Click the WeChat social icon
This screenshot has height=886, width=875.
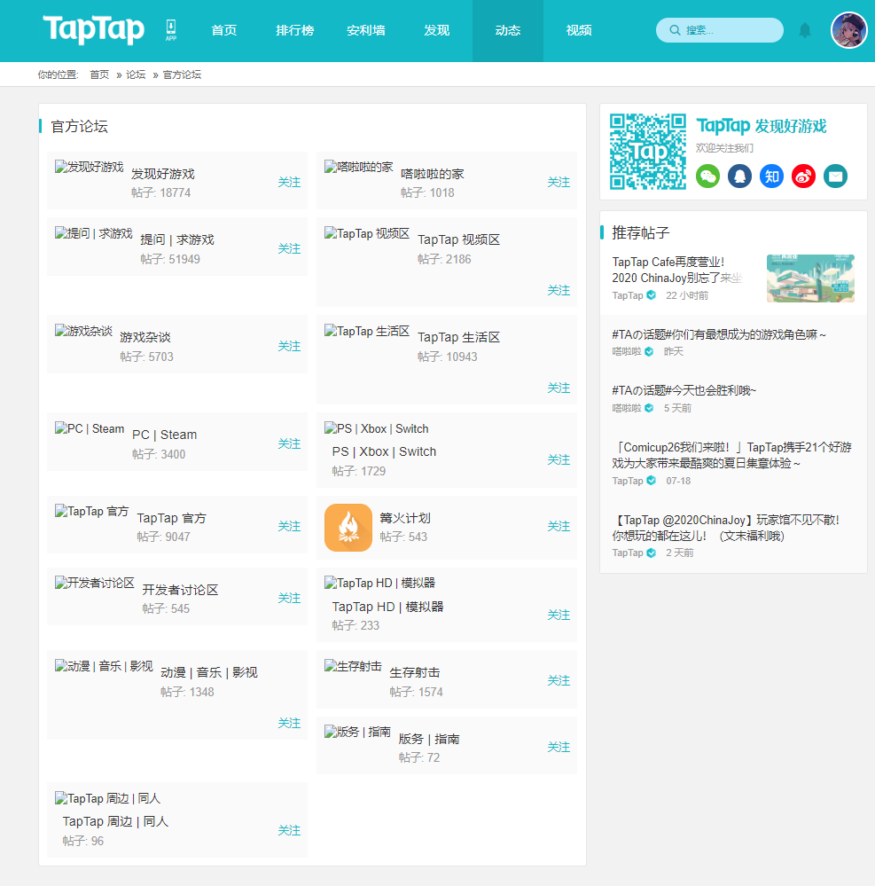(707, 176)
